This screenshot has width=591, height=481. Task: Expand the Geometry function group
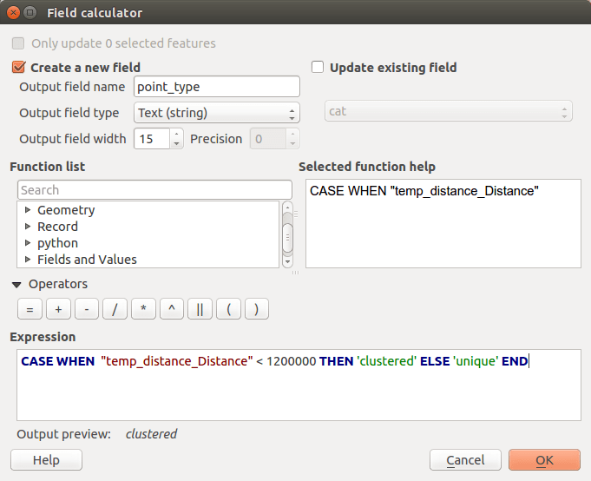point(28,210)
